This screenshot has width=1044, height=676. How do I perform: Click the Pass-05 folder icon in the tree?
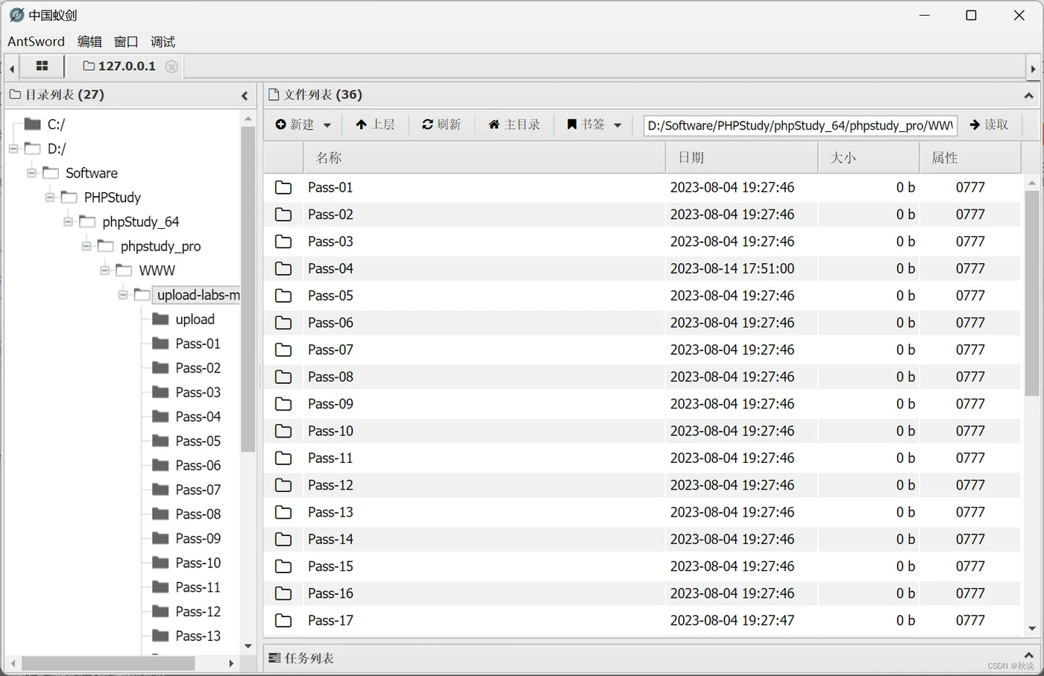[x=160, y=441]
